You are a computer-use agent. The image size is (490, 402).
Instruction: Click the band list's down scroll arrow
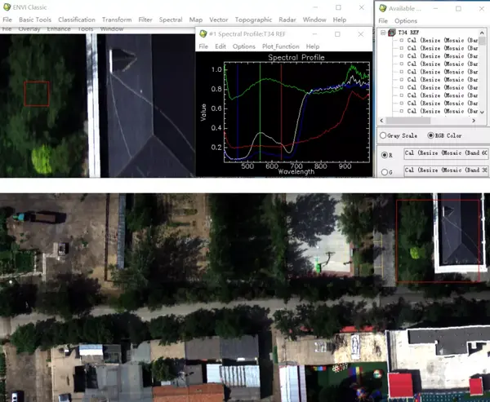tap(482, 112)
